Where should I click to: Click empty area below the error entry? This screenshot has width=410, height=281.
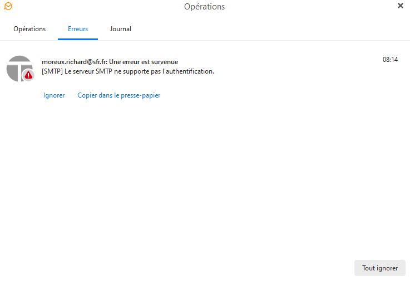pos(205,178)
